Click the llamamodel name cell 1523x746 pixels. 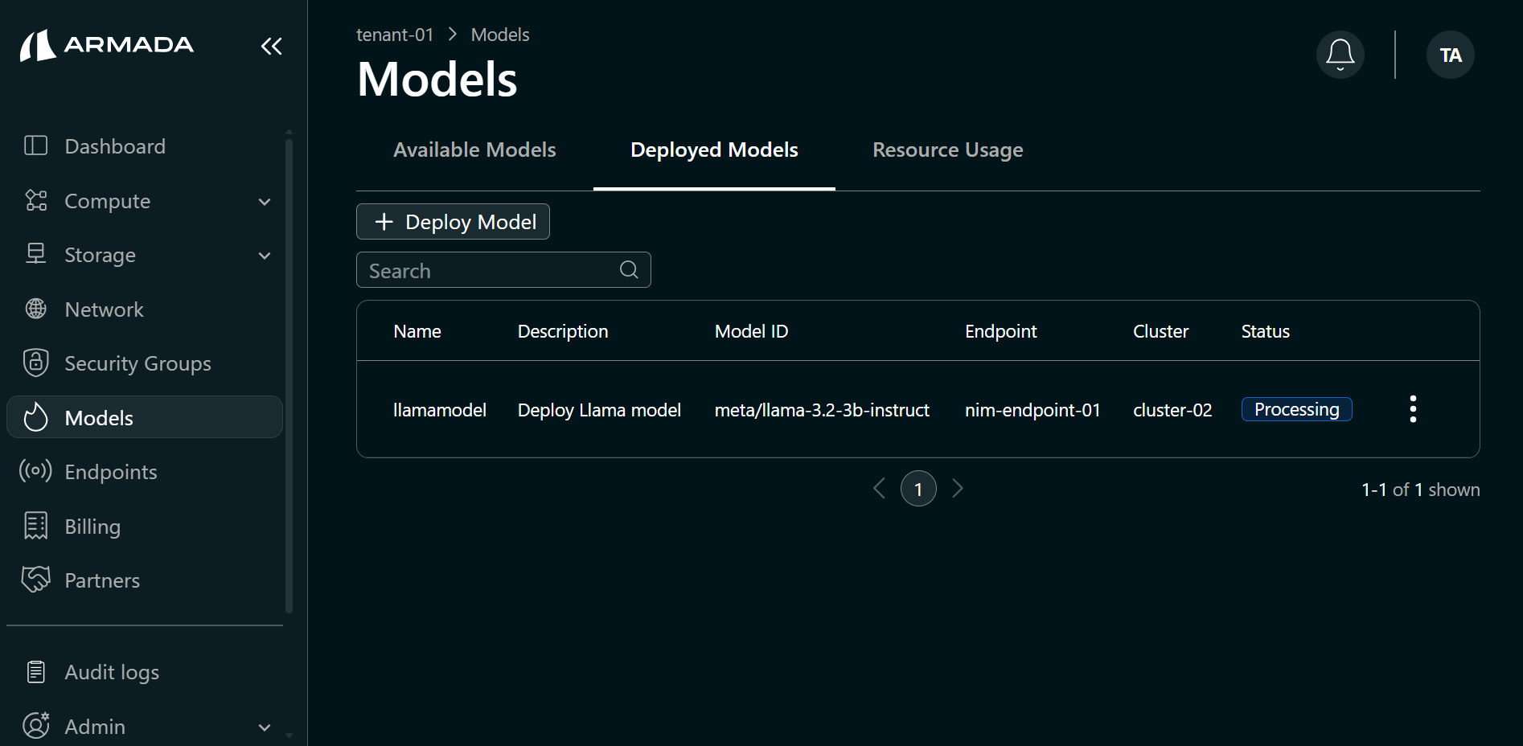coord(440,410)
